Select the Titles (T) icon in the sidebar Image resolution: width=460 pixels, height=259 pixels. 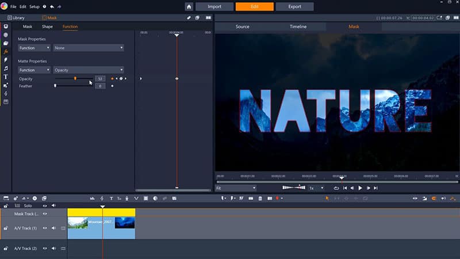(x=6, y=77)
